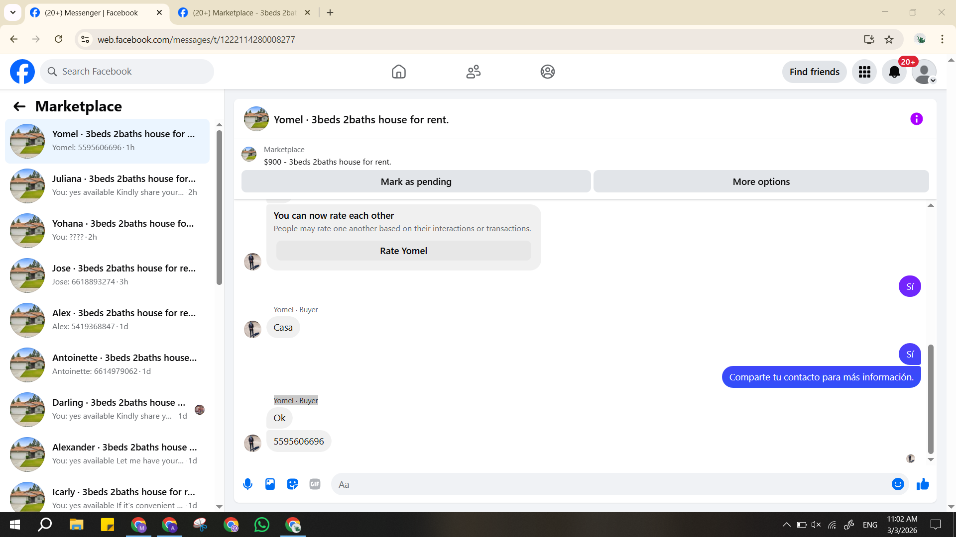Open the GIF picker

pos(315,484)
